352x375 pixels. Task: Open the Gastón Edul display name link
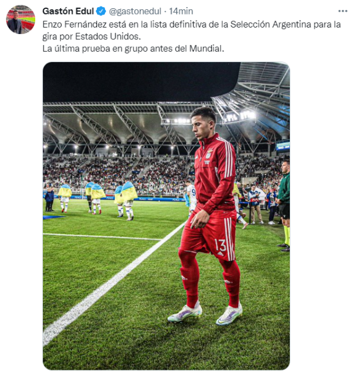(68, 11)
